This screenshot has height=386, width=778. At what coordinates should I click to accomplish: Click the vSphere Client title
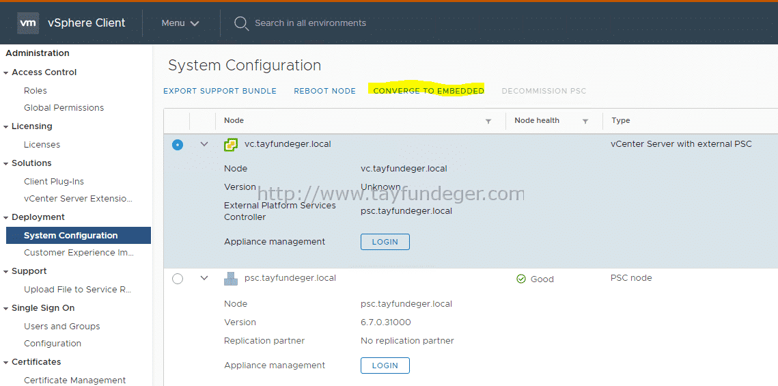click(x=86, y=23)
